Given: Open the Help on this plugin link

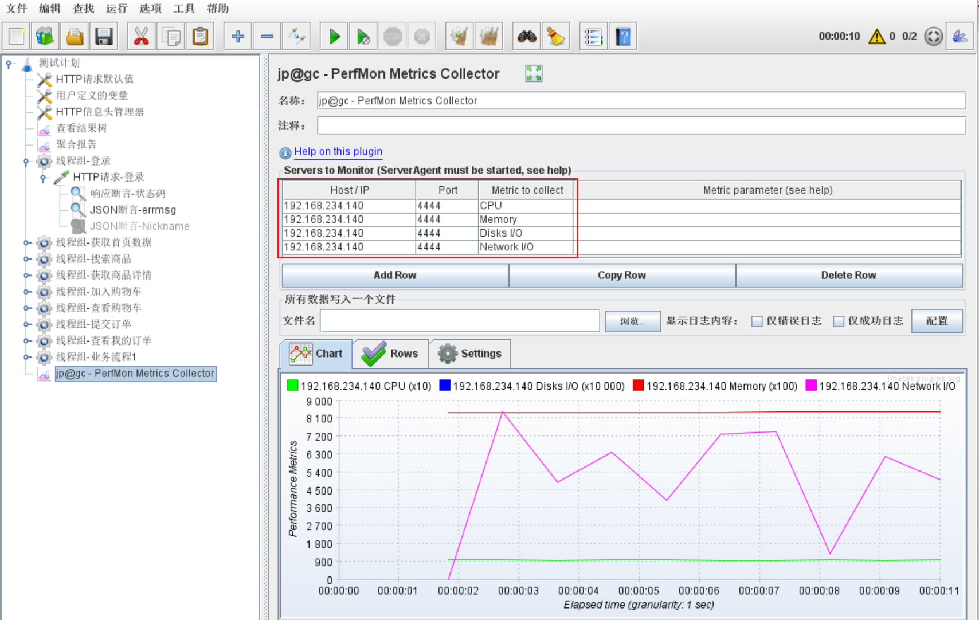Looking at the screenshot, I should tap(338, 152).
